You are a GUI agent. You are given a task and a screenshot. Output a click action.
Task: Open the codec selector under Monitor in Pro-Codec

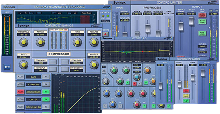(105, 21)
